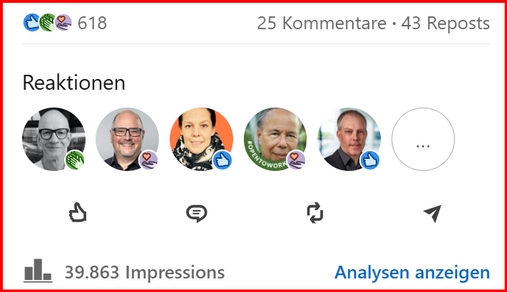
Task: Click the Send paper plane icon
Action: click(433, 213)
